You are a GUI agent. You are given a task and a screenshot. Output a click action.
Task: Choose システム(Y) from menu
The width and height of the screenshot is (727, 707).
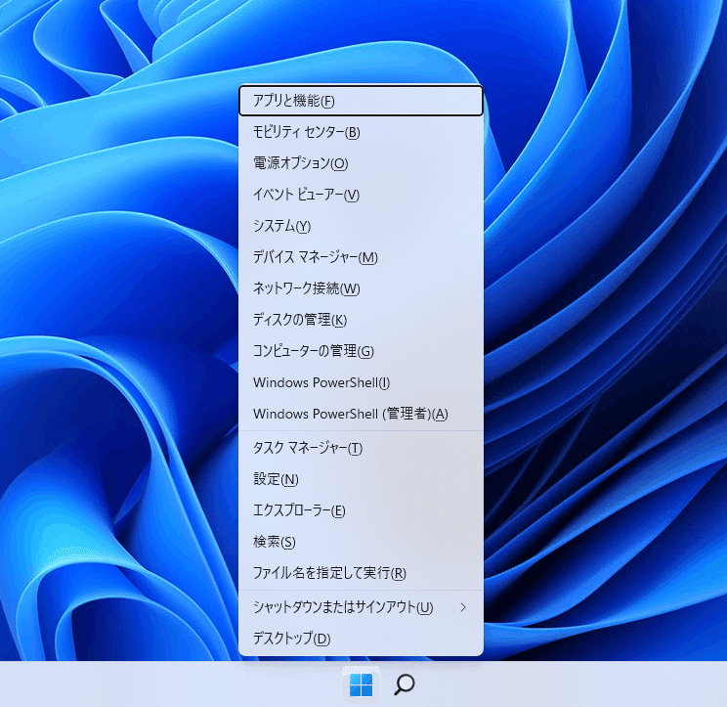tap(361, 226)
